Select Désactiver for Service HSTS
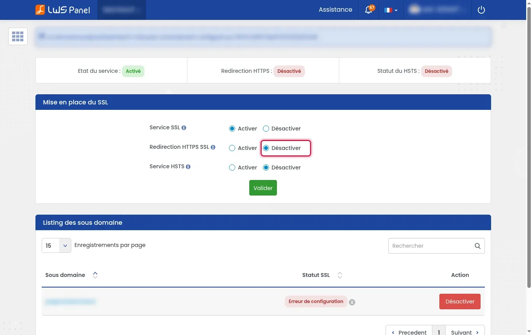Screen dimensions: 532x335 tap(266, 167)
